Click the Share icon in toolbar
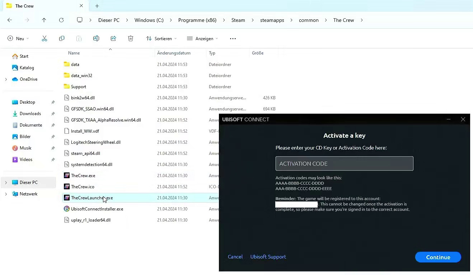The height and width of the screenshot is (275, 473). pos(113,38)
